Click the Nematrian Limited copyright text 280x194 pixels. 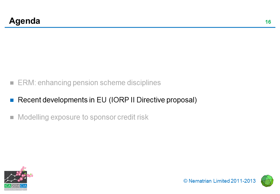click(209, 181)
